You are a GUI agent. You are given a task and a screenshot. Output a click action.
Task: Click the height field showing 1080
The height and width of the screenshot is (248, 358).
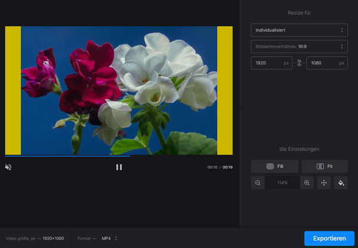click(326, 63)
